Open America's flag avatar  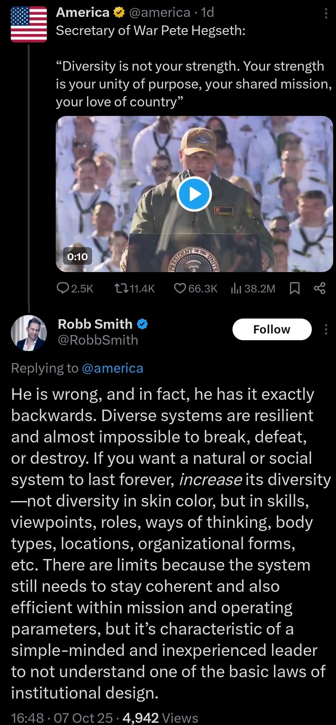point(29,25)
